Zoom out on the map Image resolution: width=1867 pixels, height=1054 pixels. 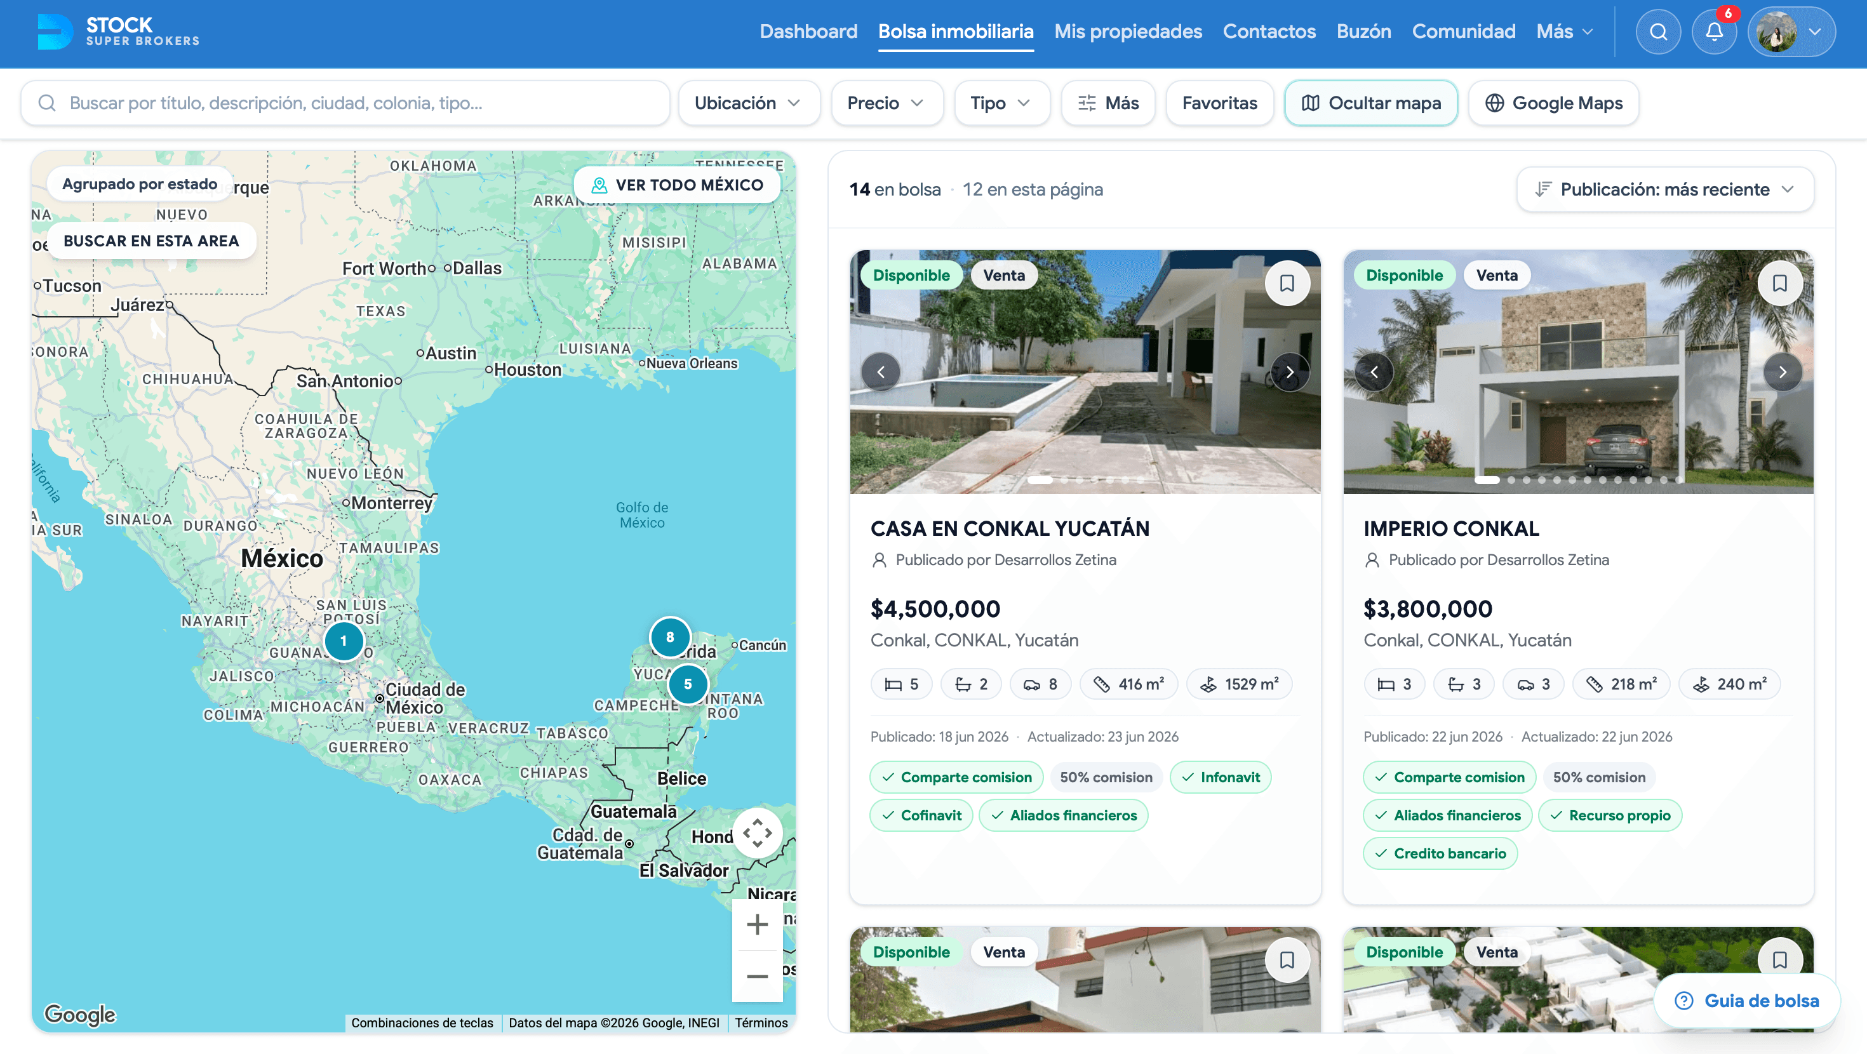click(x=757, y=977)
